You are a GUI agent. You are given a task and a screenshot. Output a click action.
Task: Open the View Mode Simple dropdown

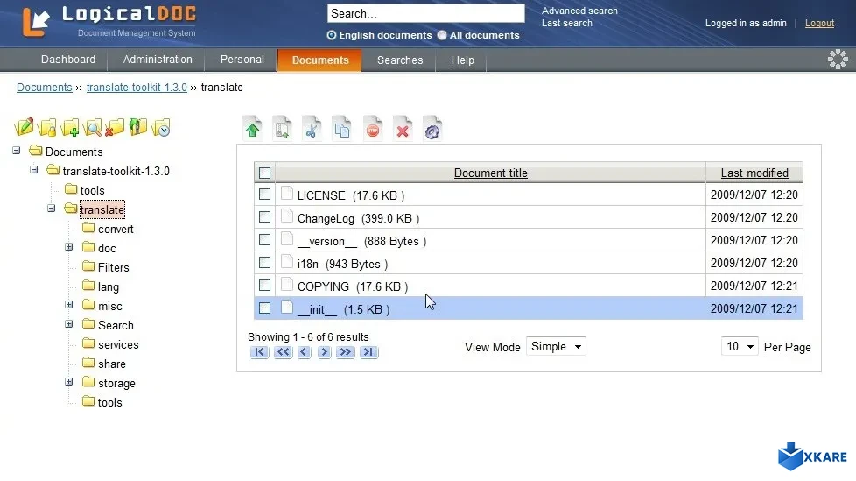tap(556, 347)
